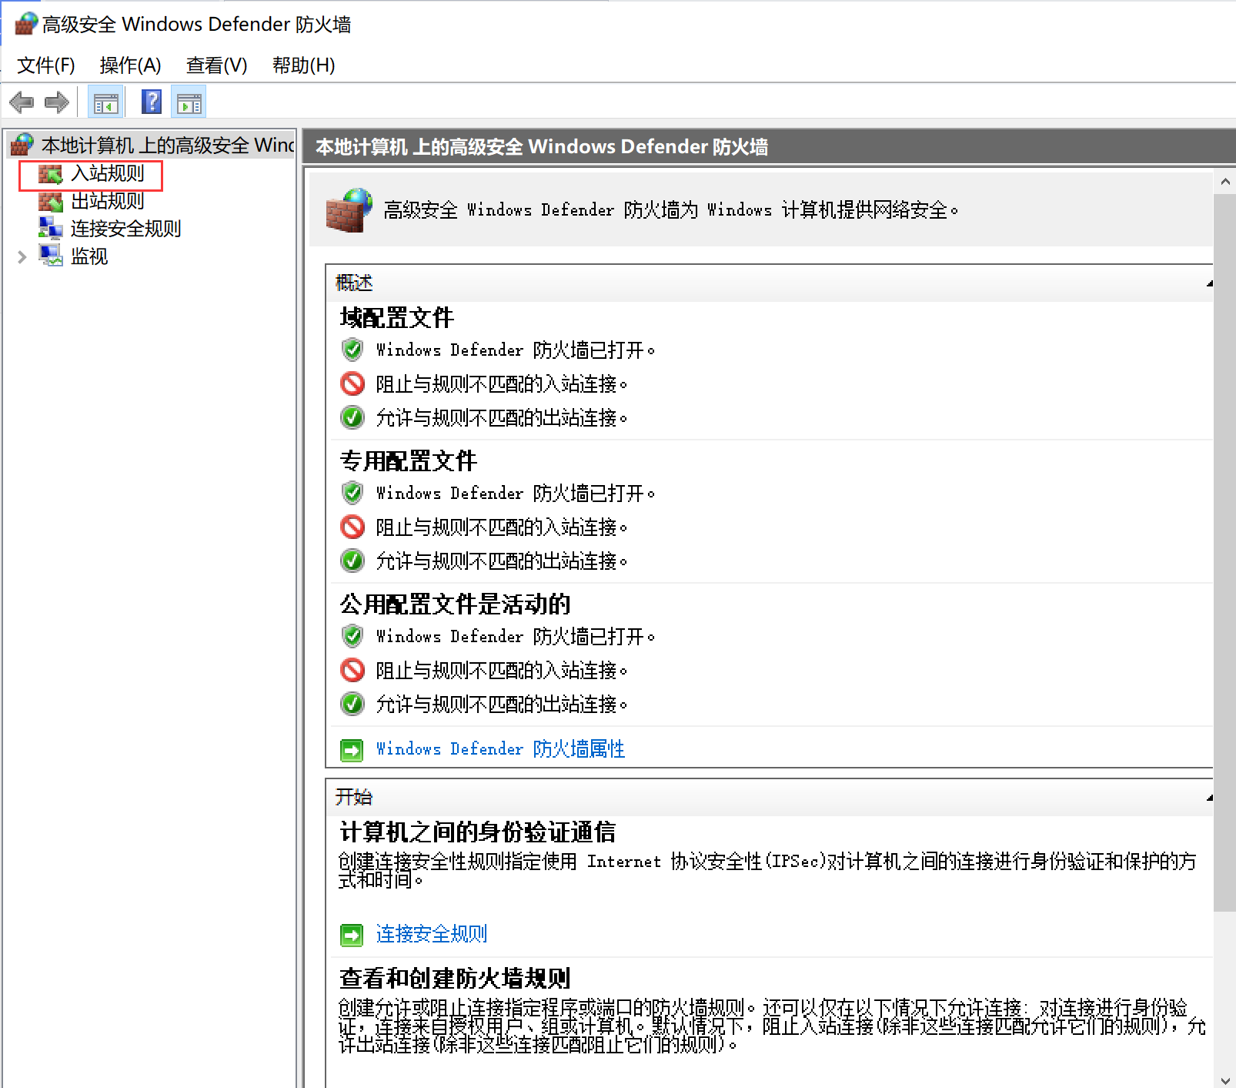Click the 连接安全规则 blue link
The height and width of the screenshot is (1088, 1236).
point(431,934)
